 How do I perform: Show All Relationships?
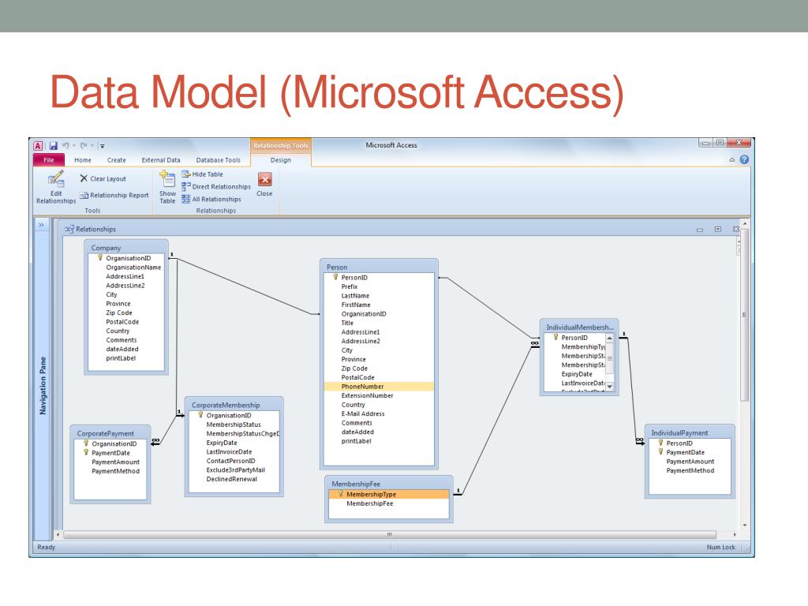tap(211, 199)
